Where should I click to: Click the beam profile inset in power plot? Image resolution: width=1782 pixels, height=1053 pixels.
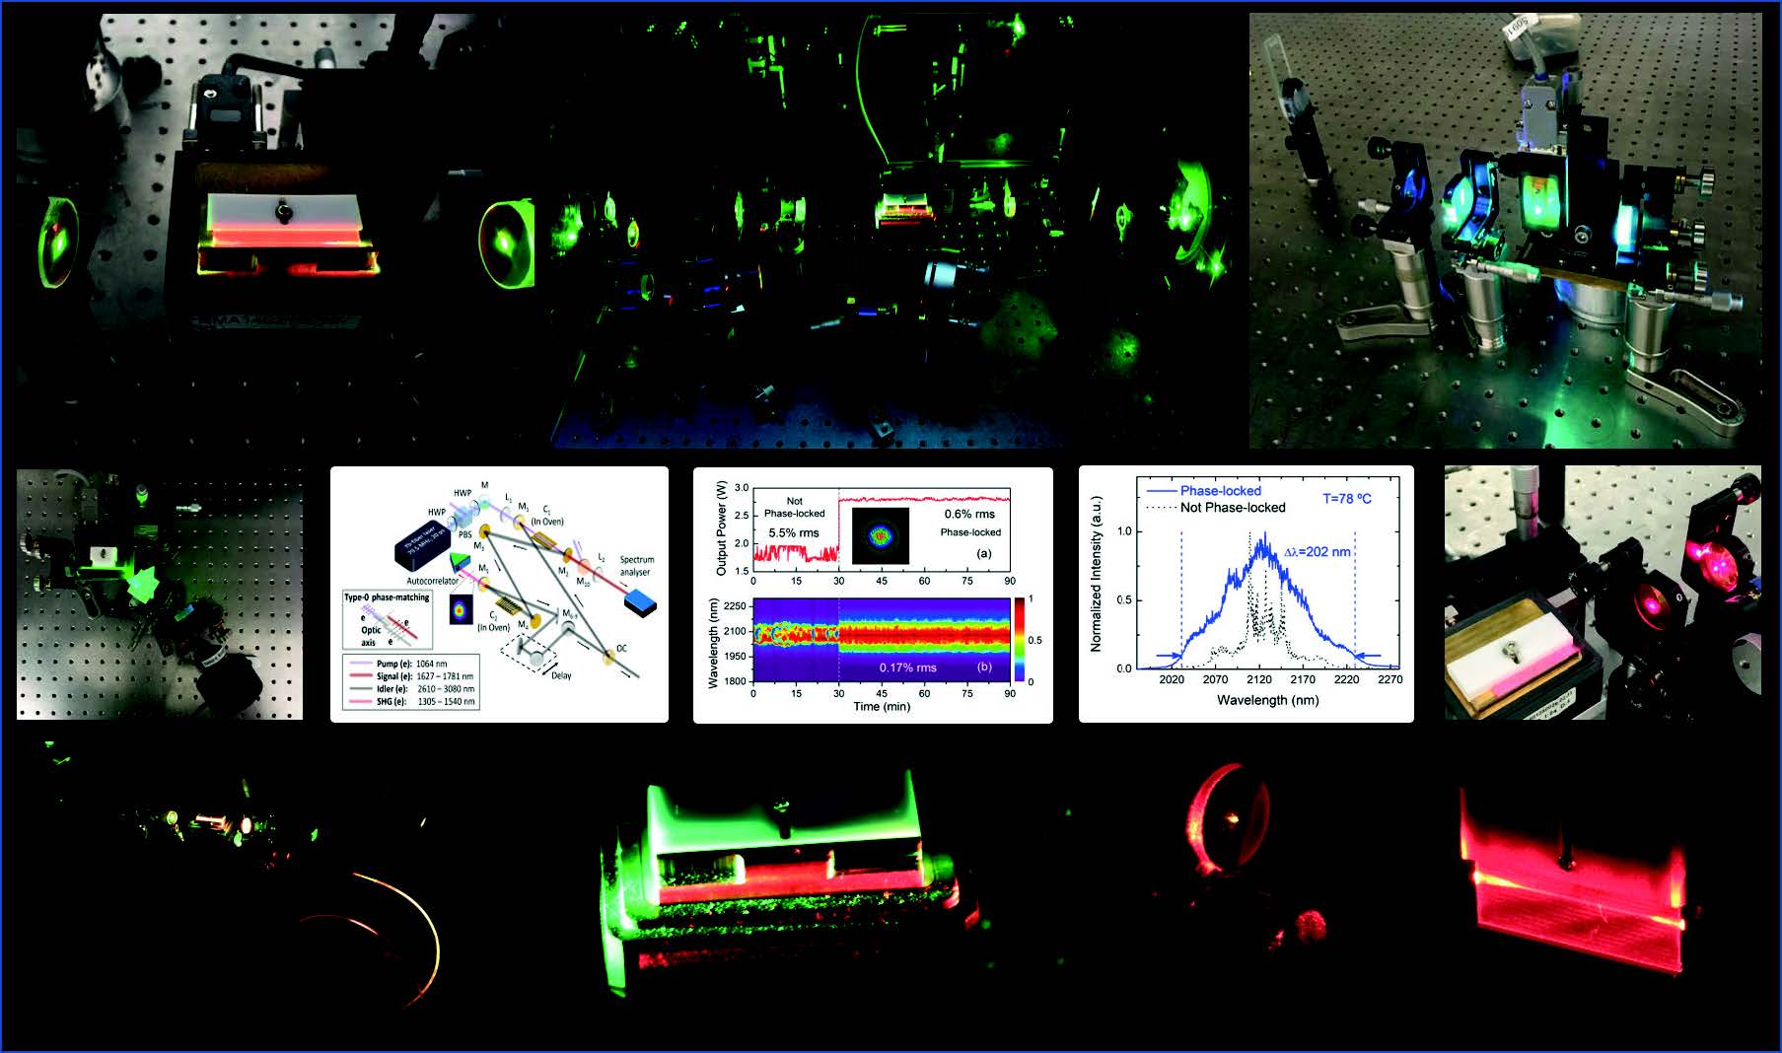pos(880,536)
